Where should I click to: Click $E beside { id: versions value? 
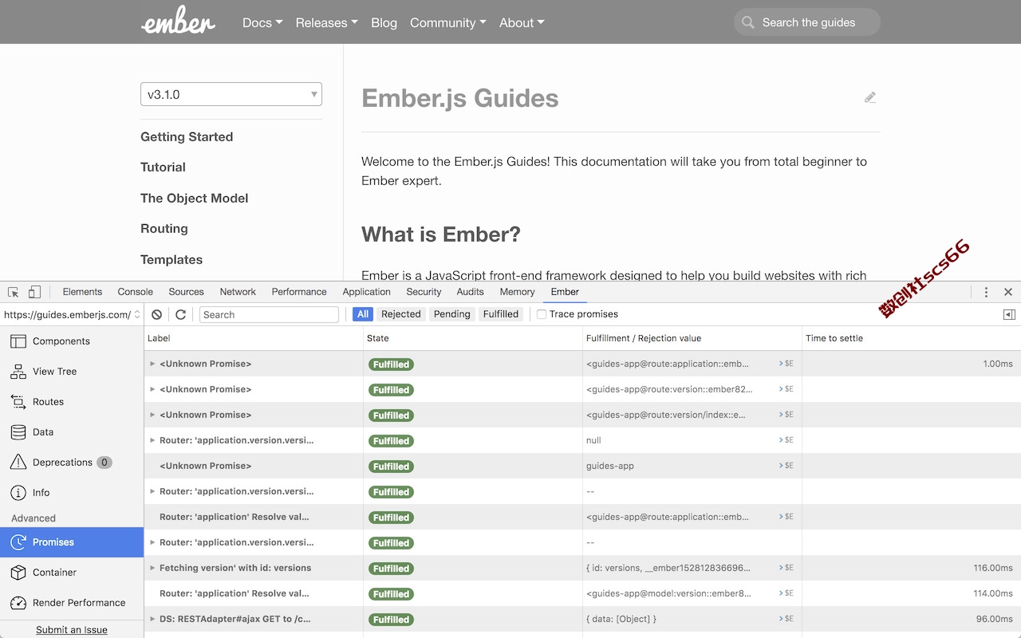coord(786,568)
